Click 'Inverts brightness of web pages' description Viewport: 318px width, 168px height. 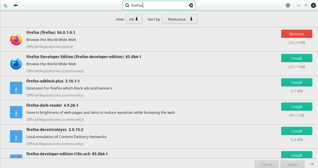[x=101, y=112]
